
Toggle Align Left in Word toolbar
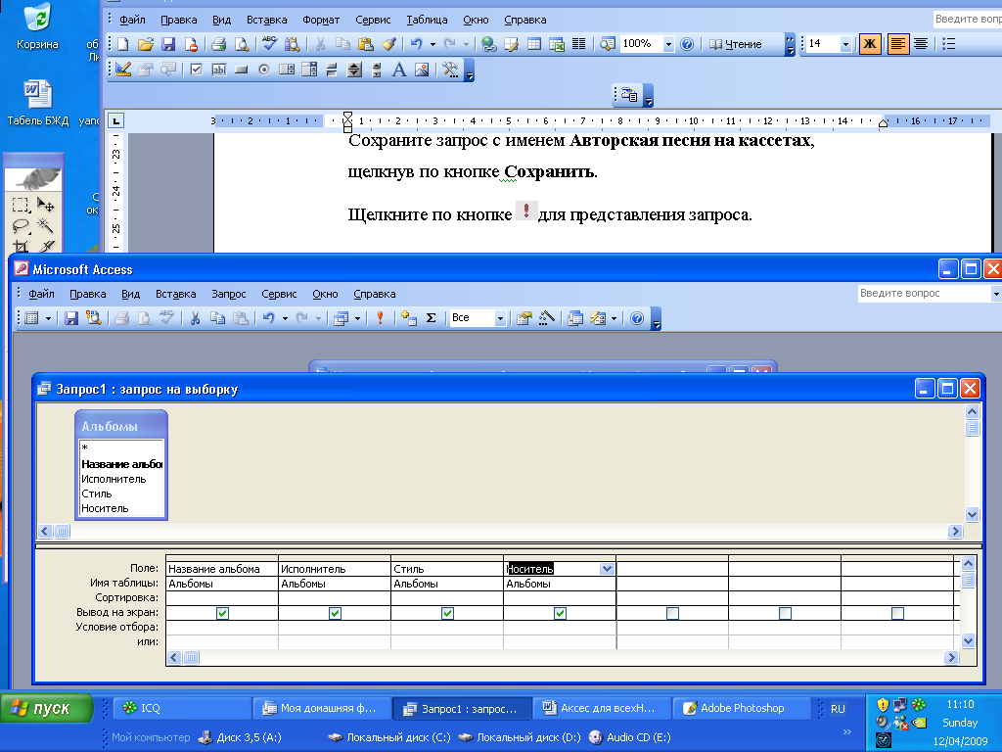pos(898,43)
